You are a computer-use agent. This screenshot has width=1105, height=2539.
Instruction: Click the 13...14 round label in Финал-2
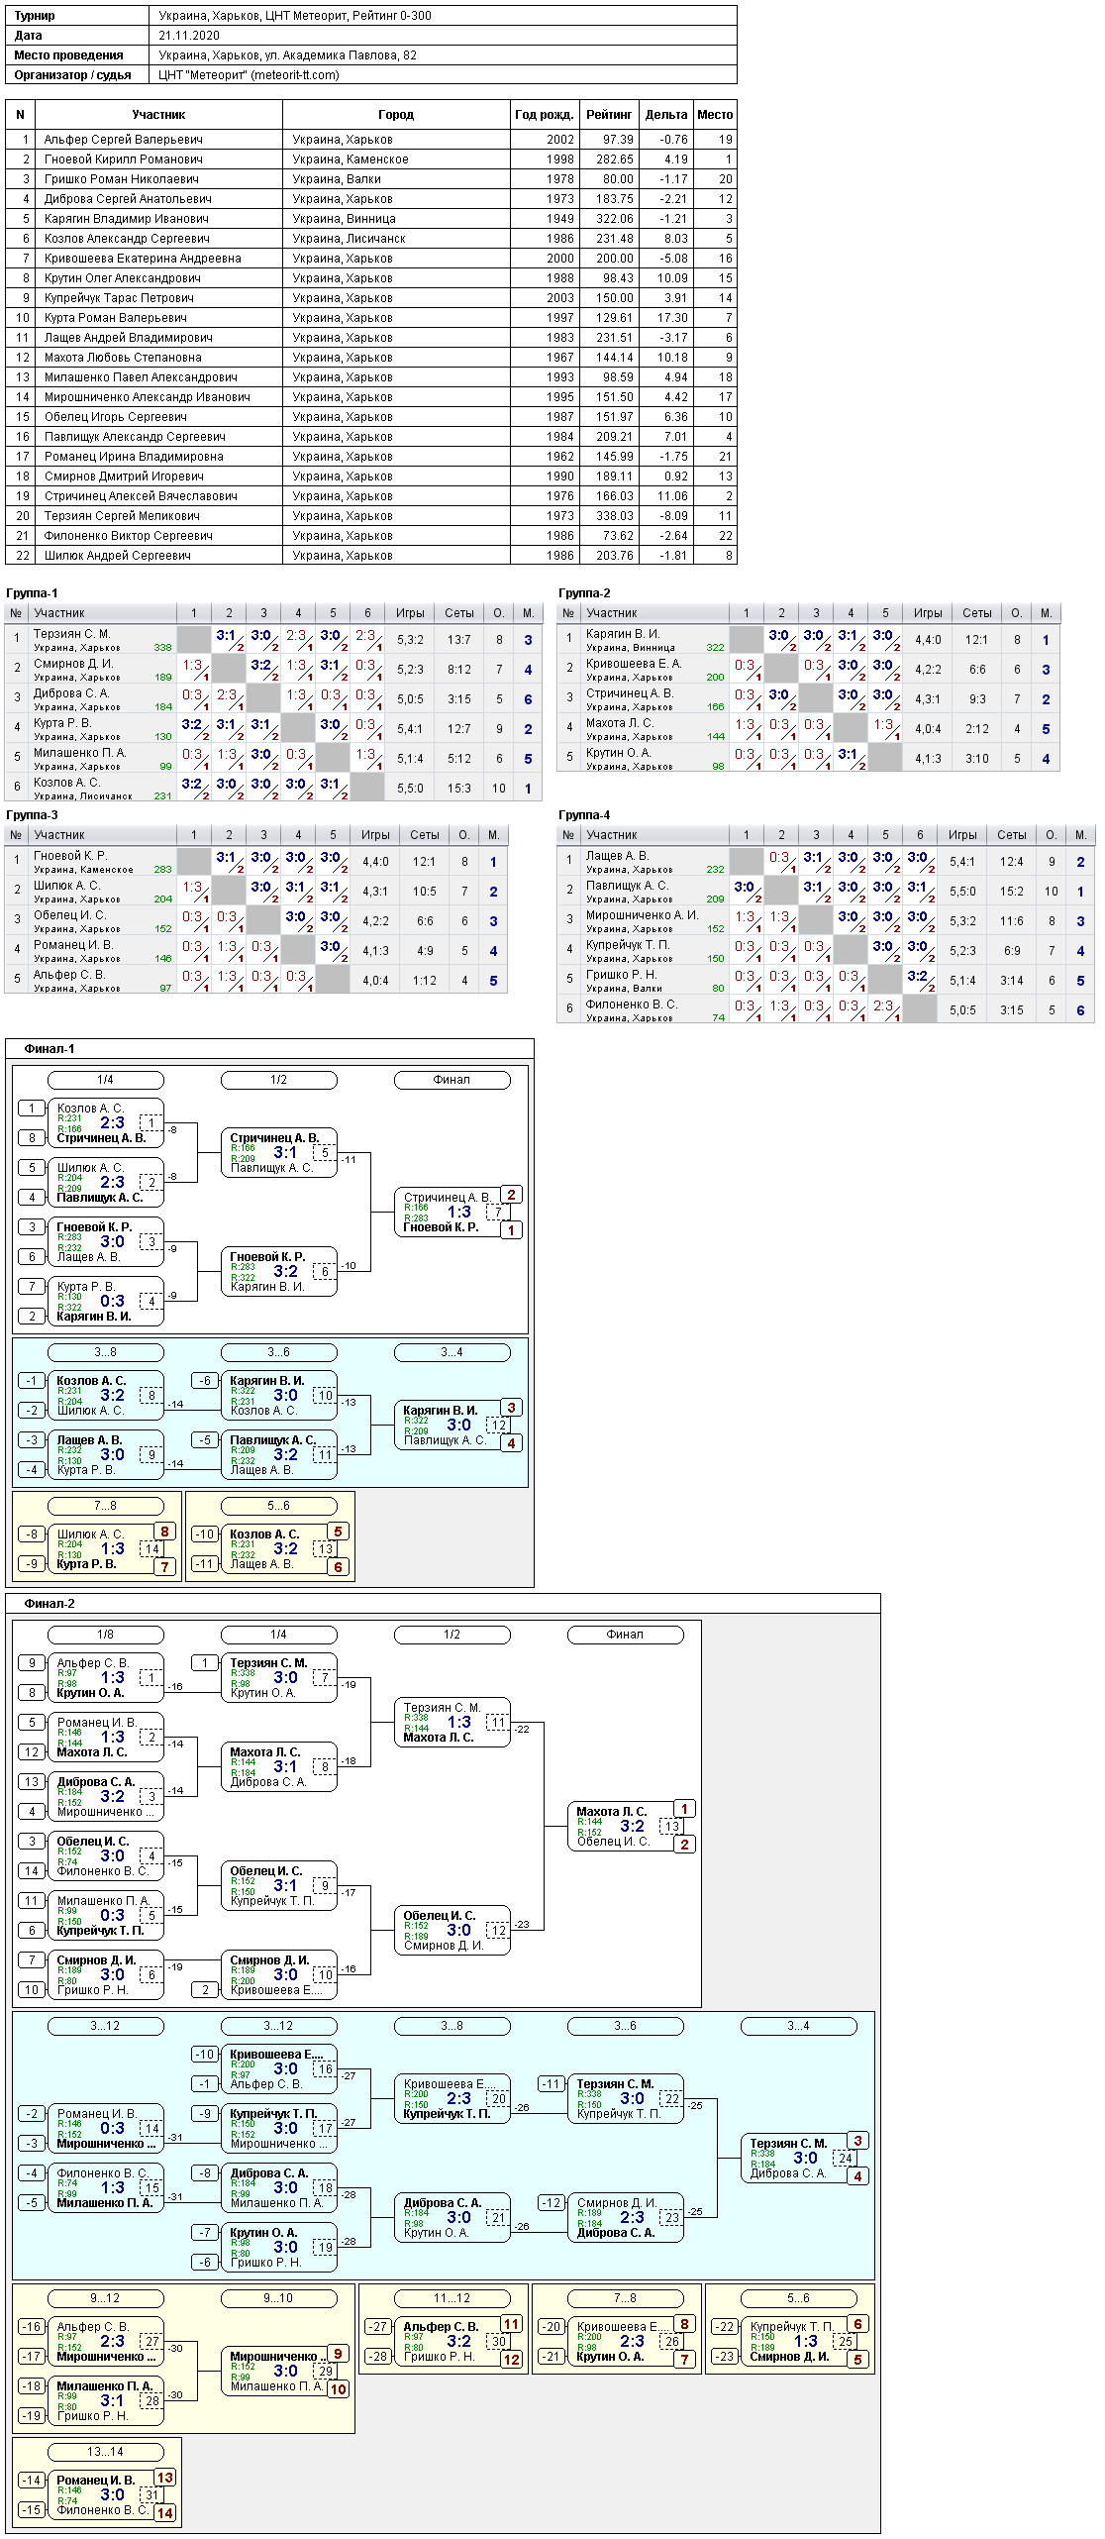coord(105,2452)
